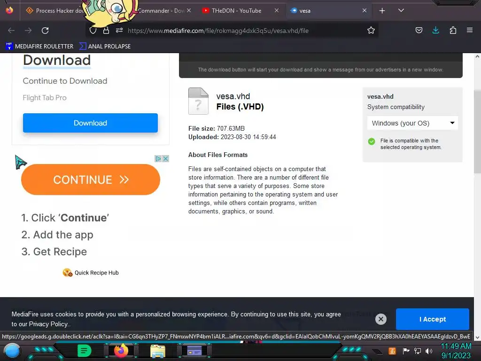Close the THeDON YouTube tab
Image resolution: width=481 pixels, height=361 pixels.
277,10
